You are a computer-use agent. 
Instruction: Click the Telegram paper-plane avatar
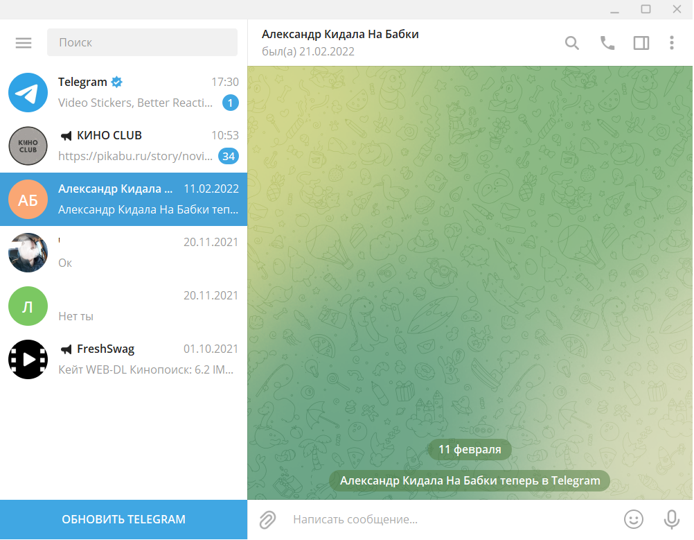(28, 93)
